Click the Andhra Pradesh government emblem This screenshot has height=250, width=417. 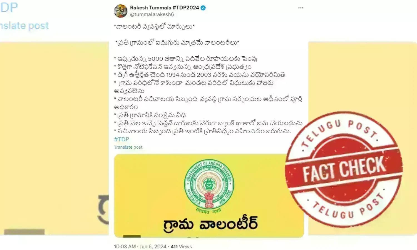pos(209,186)
